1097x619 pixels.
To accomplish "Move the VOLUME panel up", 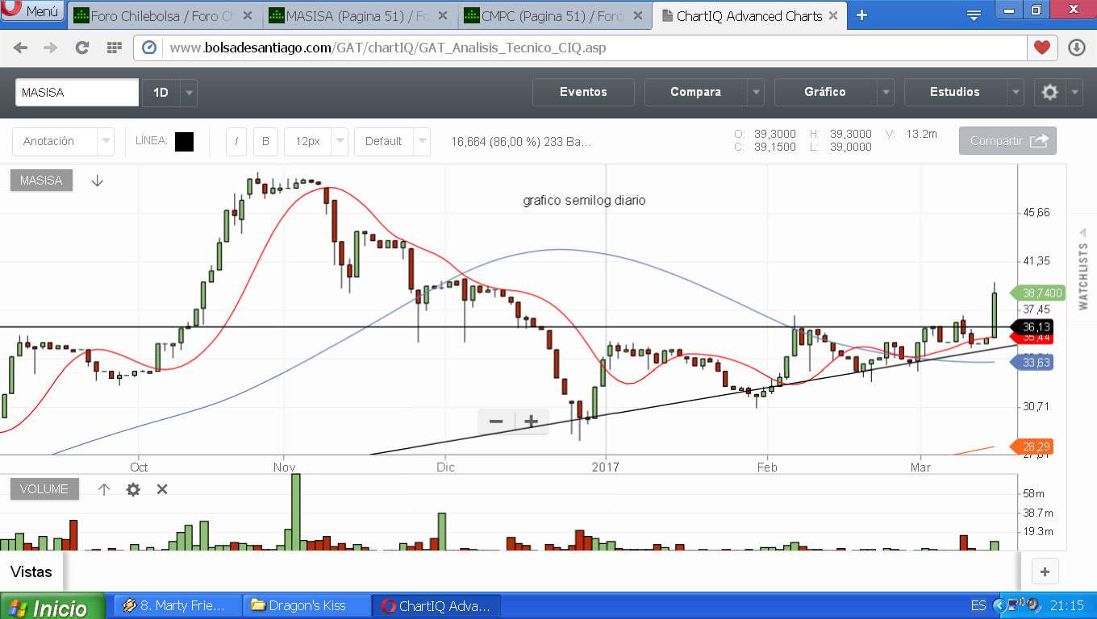I will pyautogui.click(x=104, y=489).
